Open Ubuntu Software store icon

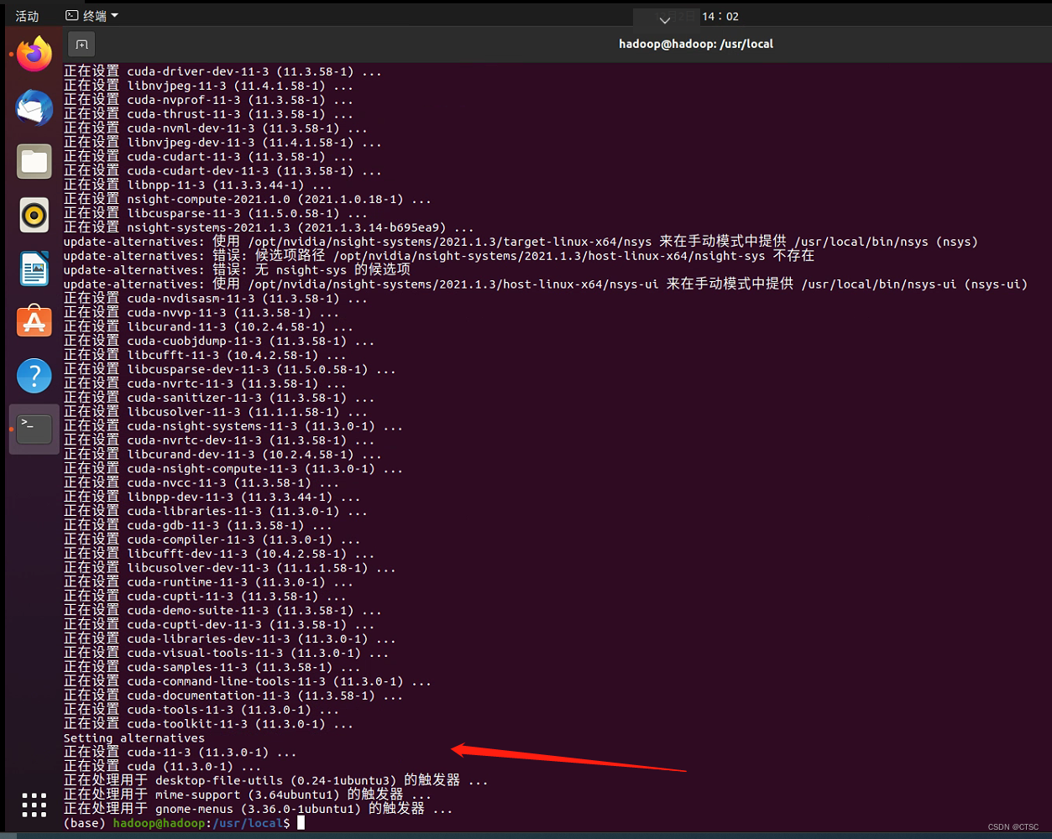click(x=34, y=321)
